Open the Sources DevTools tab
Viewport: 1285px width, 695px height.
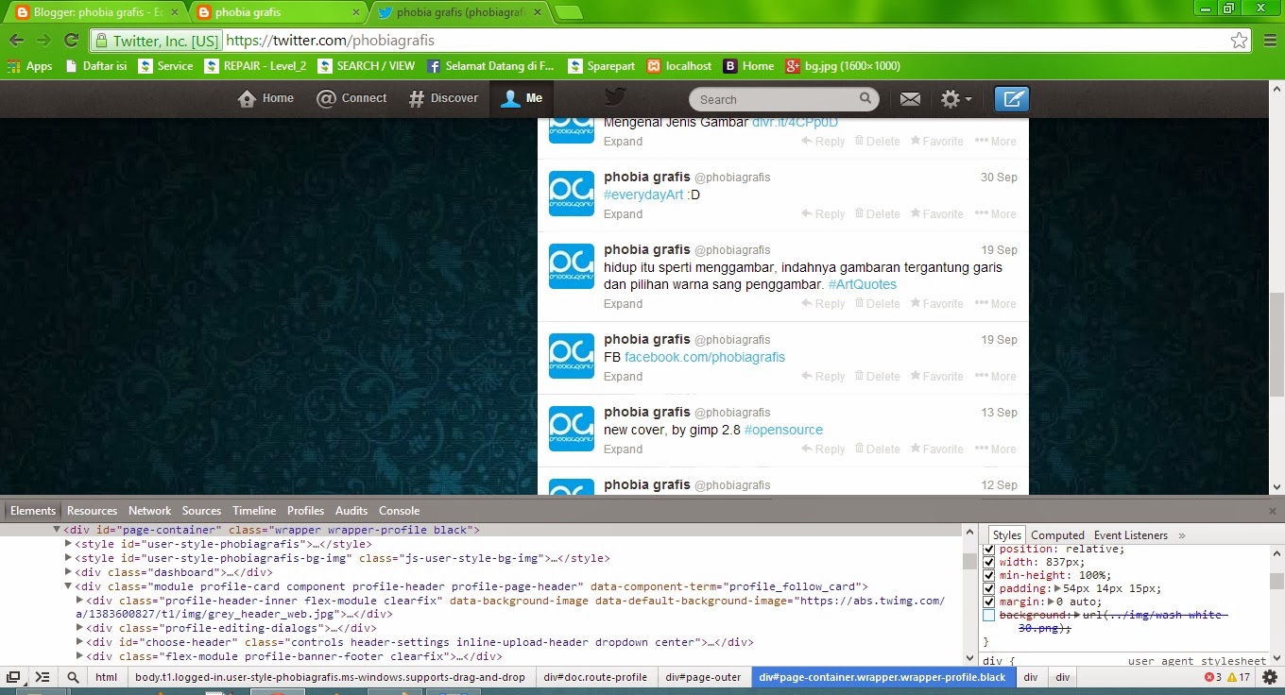201,511
